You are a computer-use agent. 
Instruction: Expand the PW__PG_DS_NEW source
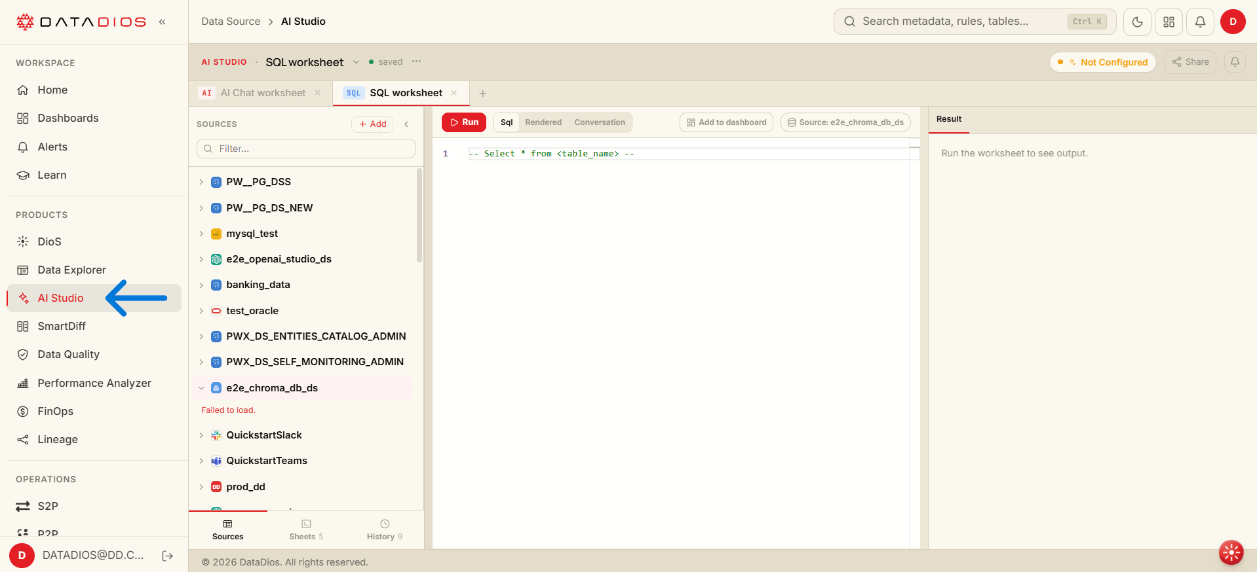point(201,208)
